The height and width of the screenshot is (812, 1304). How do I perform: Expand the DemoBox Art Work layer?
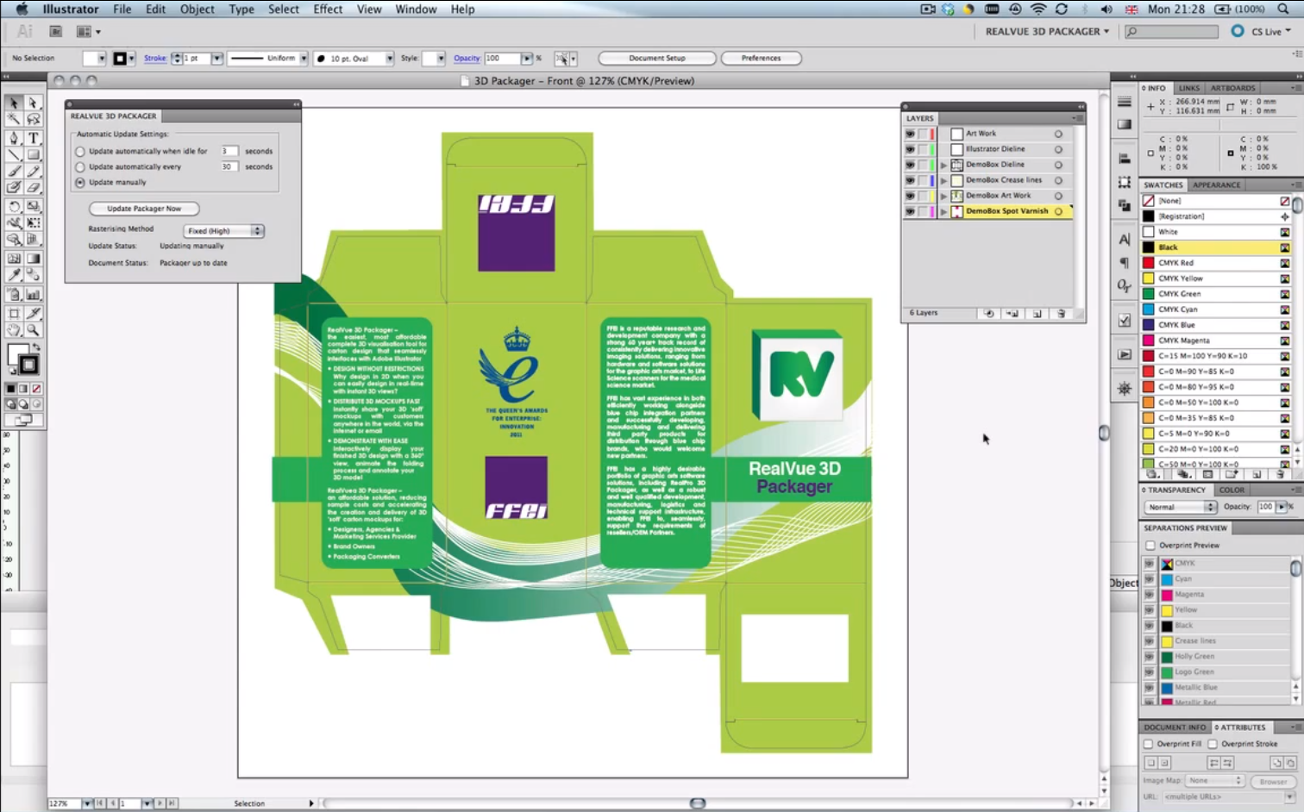point(944,197)
